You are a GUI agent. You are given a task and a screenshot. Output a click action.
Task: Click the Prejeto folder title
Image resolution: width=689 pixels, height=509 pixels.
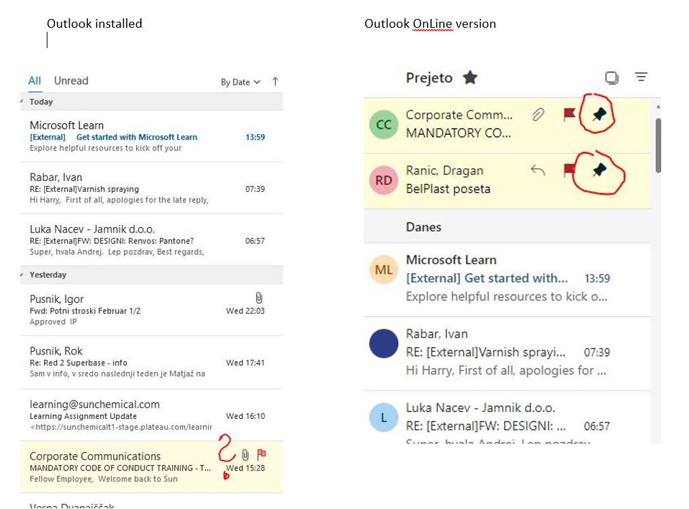coord(429,78)
